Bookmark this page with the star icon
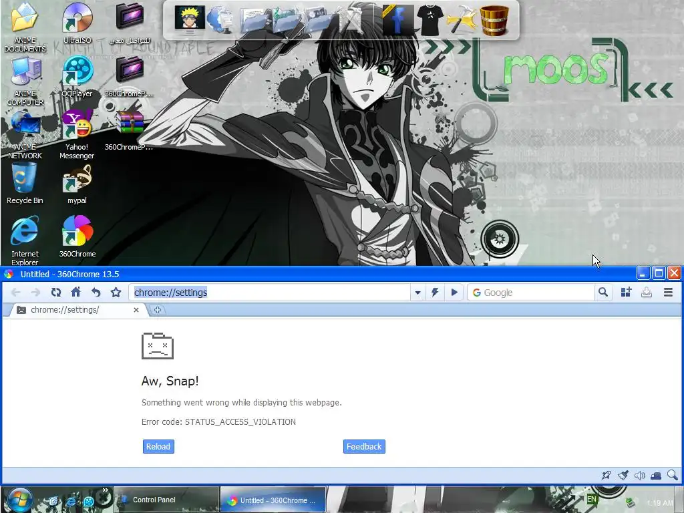Image resolution: width=684 pixels, height=513 pixels. coord(116,293)
